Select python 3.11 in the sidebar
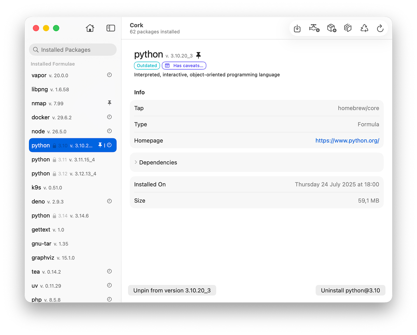Screen dimensions: 417x335 coord(73,159)
